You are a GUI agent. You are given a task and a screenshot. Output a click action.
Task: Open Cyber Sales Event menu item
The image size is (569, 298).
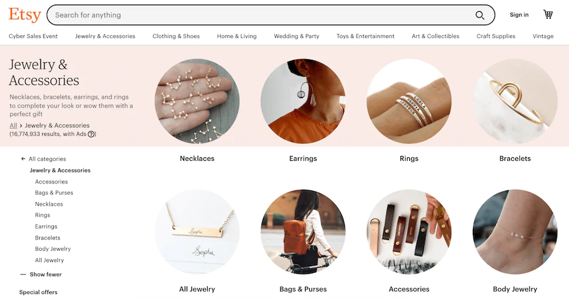coord(33,36)
